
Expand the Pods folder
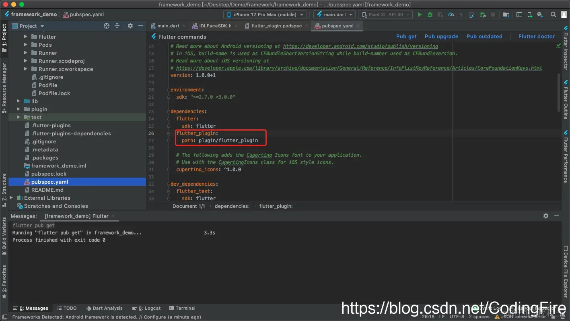[x=26, y=45]
